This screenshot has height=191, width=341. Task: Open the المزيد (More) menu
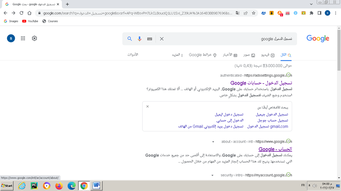click(177, 55)
